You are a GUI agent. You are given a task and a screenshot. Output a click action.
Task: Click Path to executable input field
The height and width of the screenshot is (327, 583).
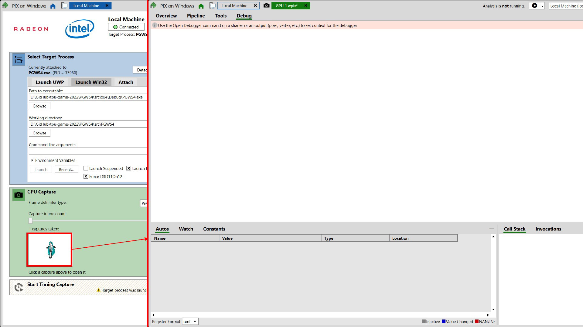click(88, 97)
